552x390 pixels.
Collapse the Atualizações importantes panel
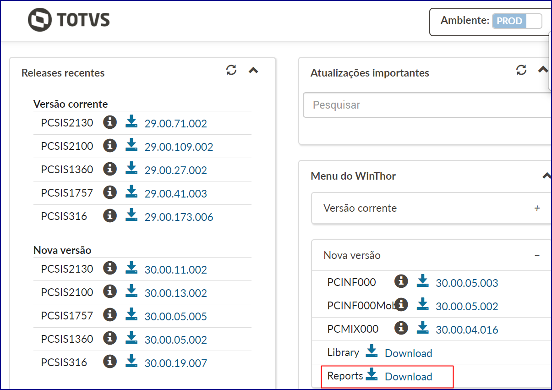543,70
